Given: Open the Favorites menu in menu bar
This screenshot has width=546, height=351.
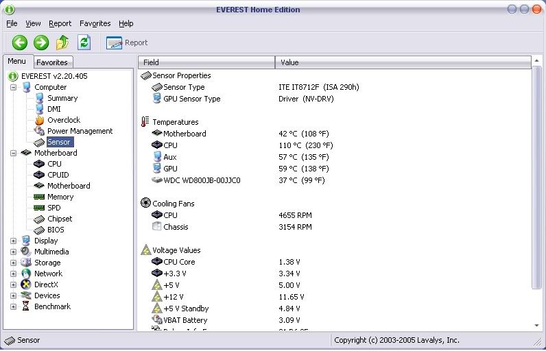Looking at the screenshot, I should tap(95, 23).
